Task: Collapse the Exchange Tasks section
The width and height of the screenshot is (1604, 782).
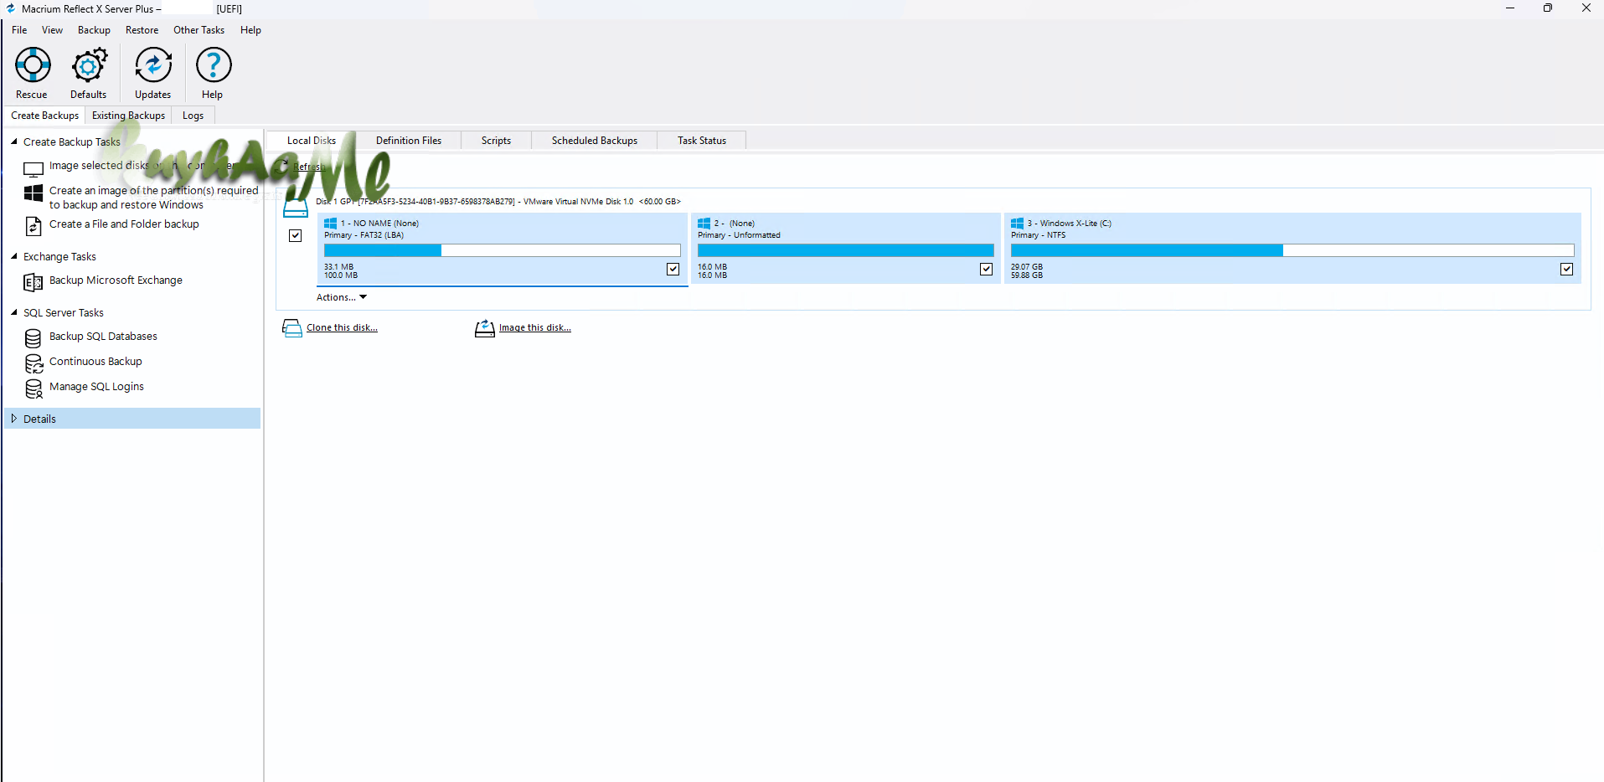Action: (x=14, y=256)
